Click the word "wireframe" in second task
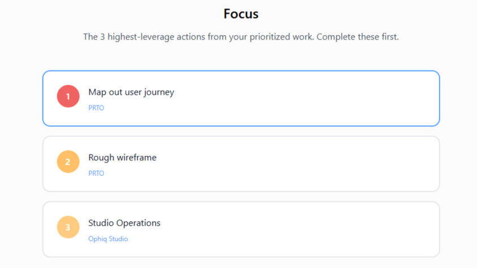 pos(137,157)
